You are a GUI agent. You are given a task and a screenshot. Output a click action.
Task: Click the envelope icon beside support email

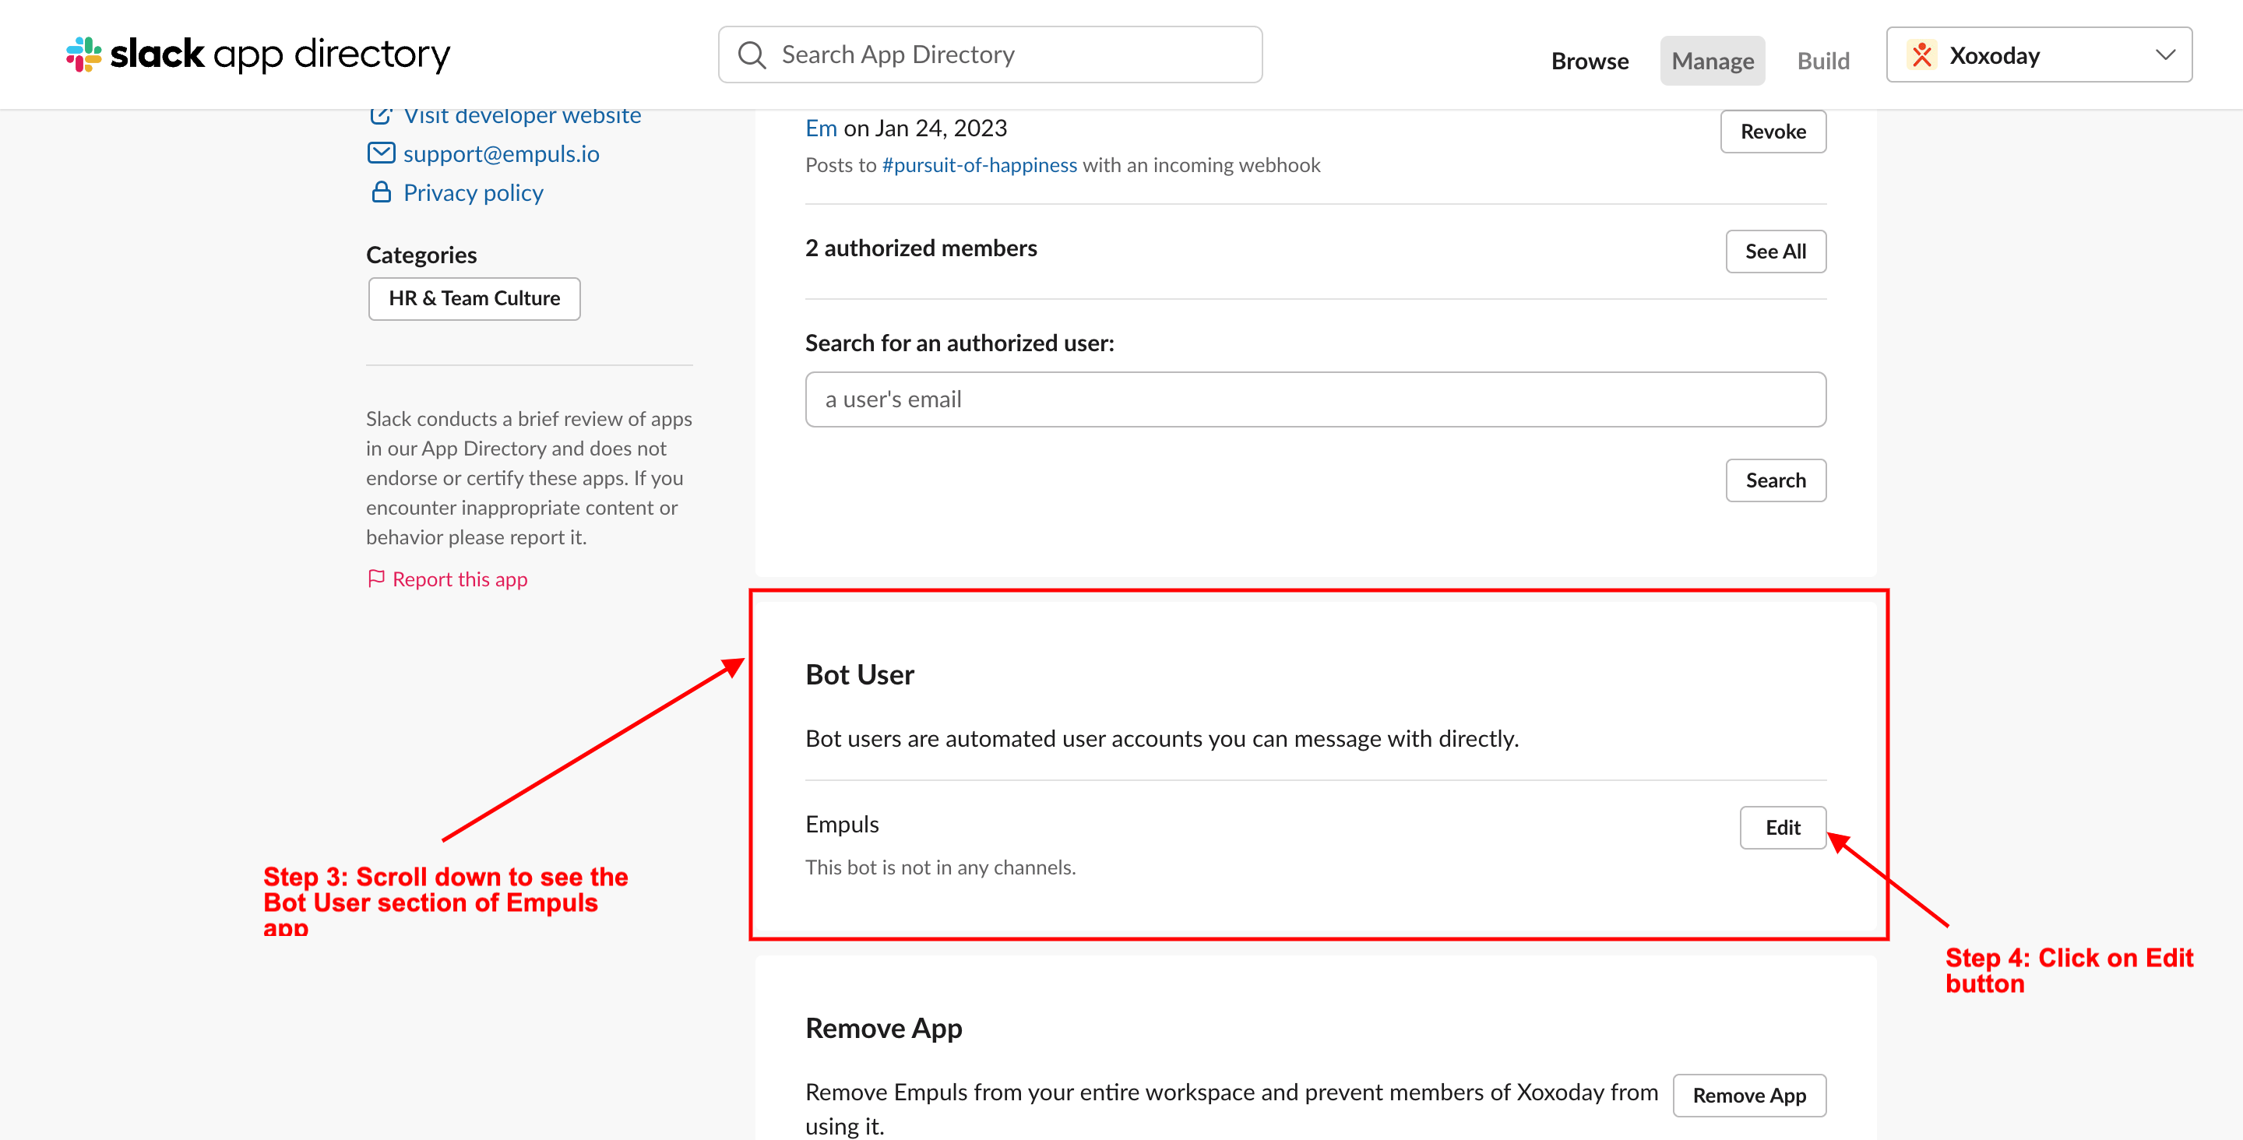click(x=381, y=153)
